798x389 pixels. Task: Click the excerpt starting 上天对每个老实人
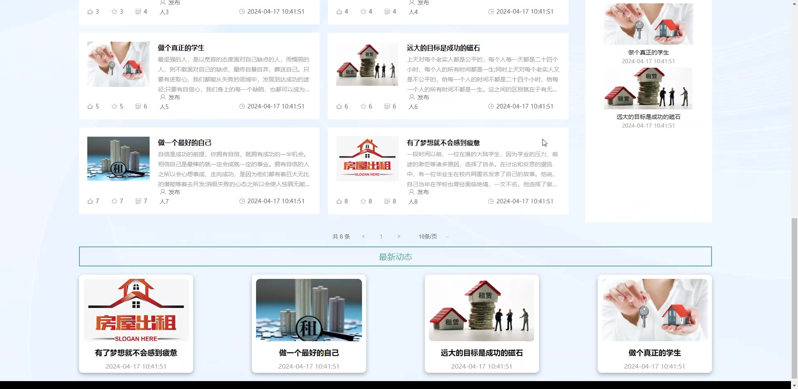click(483, 74)
